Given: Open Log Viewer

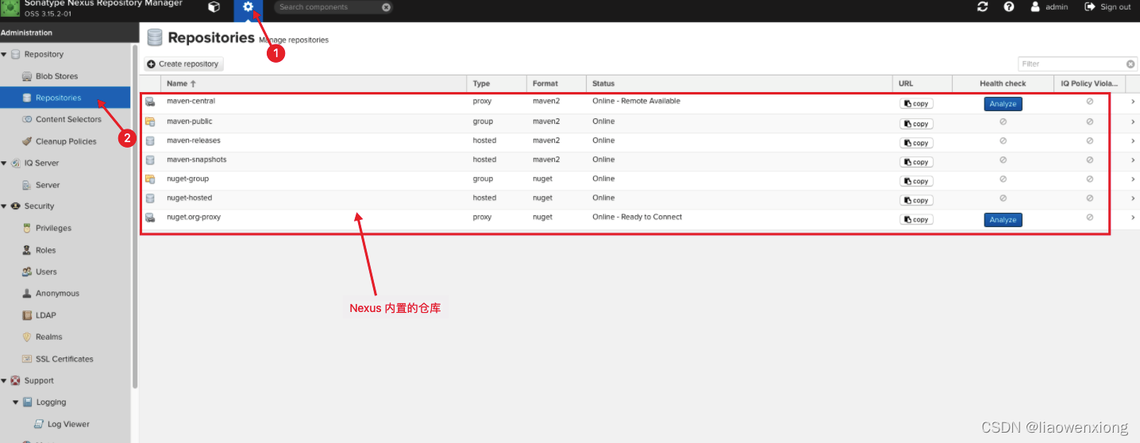Looking at the screenshot, I should (68, 424).
